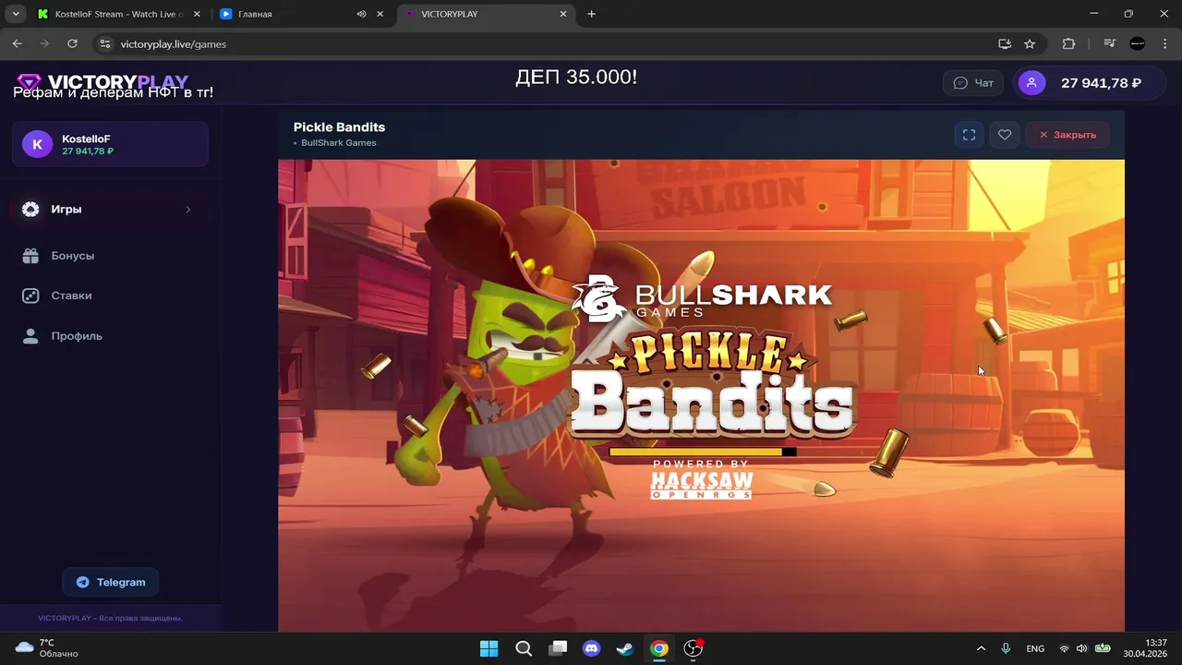Click the game loading progress bar

click(703, 452)
